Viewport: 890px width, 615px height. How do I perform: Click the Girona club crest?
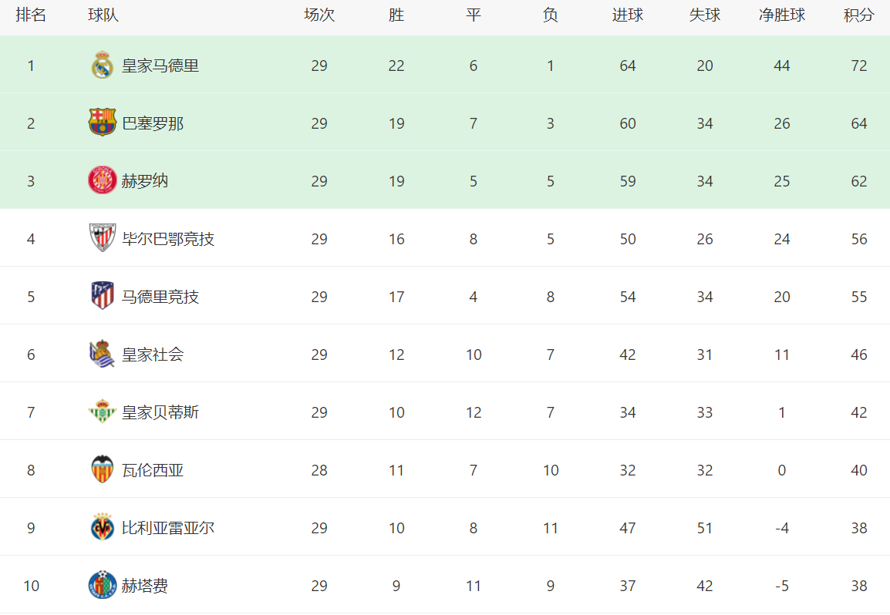[102, 181]
